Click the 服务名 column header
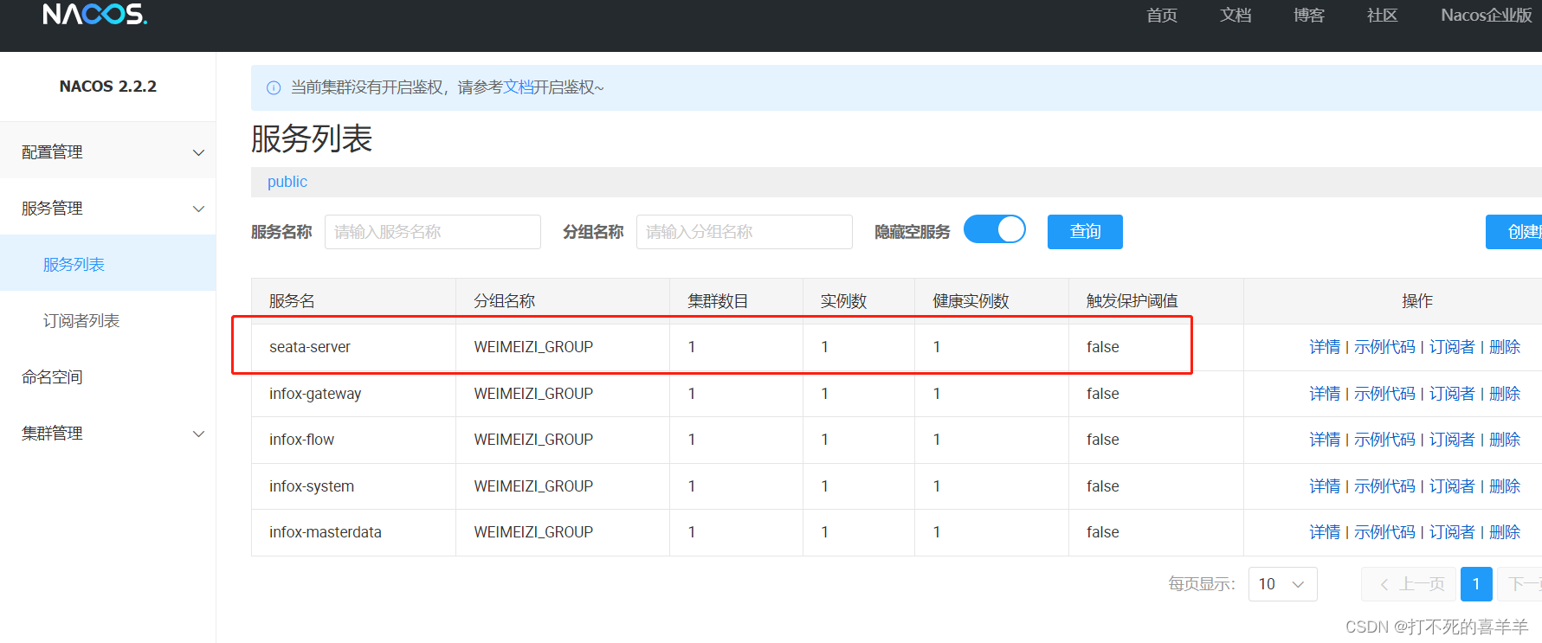Image resolution: width=1542 pixels, height=643 pixels. pyautogui.click(x=292, y=301)
